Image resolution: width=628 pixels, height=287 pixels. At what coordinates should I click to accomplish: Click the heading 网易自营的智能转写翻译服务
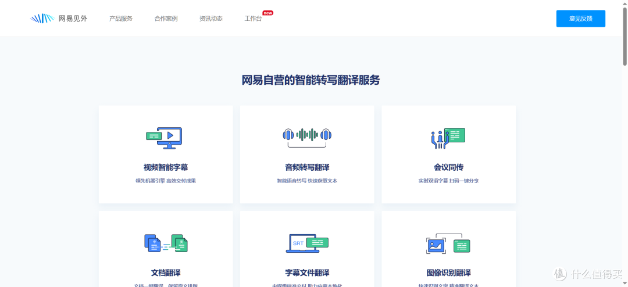click(311, 80)
